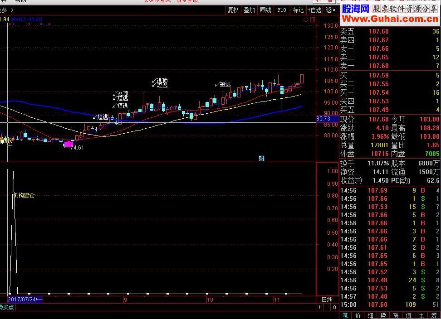
Task: Click the 买二 107.55 order row
Action: click(x=390, y=84)
